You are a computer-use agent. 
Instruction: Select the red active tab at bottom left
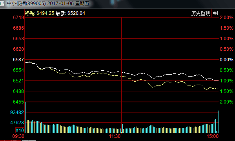pos(11,140)
